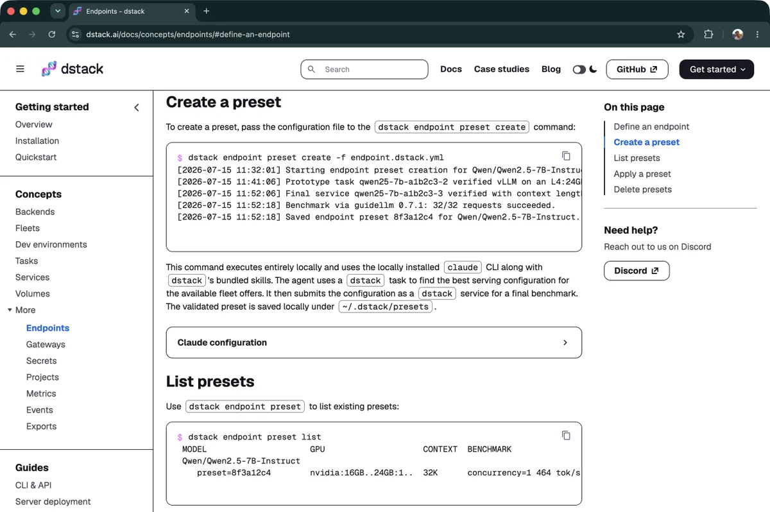Click the Need help? heading
The width and height of the screenshot is (770, 512).
point(631,230)
